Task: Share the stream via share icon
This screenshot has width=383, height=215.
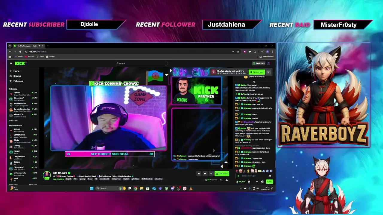Action: (x=221, y=180)
